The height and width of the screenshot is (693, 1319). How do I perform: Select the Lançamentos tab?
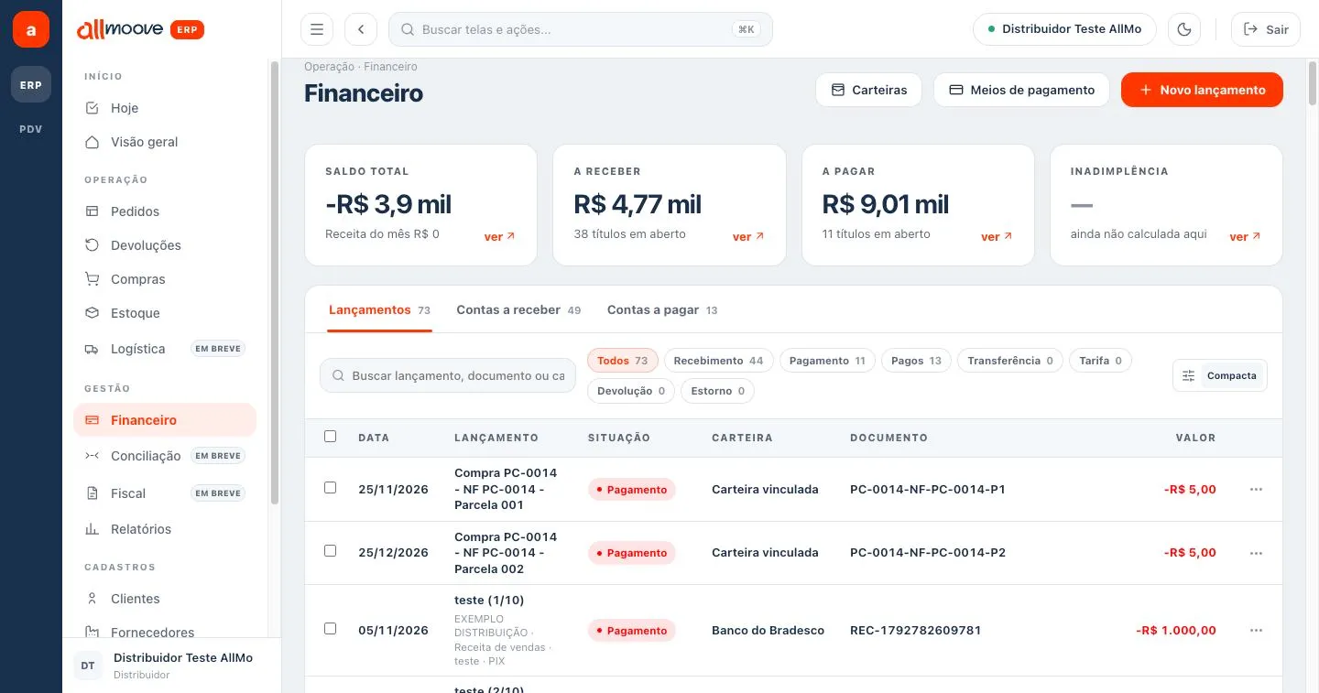(x=379, y=310)
